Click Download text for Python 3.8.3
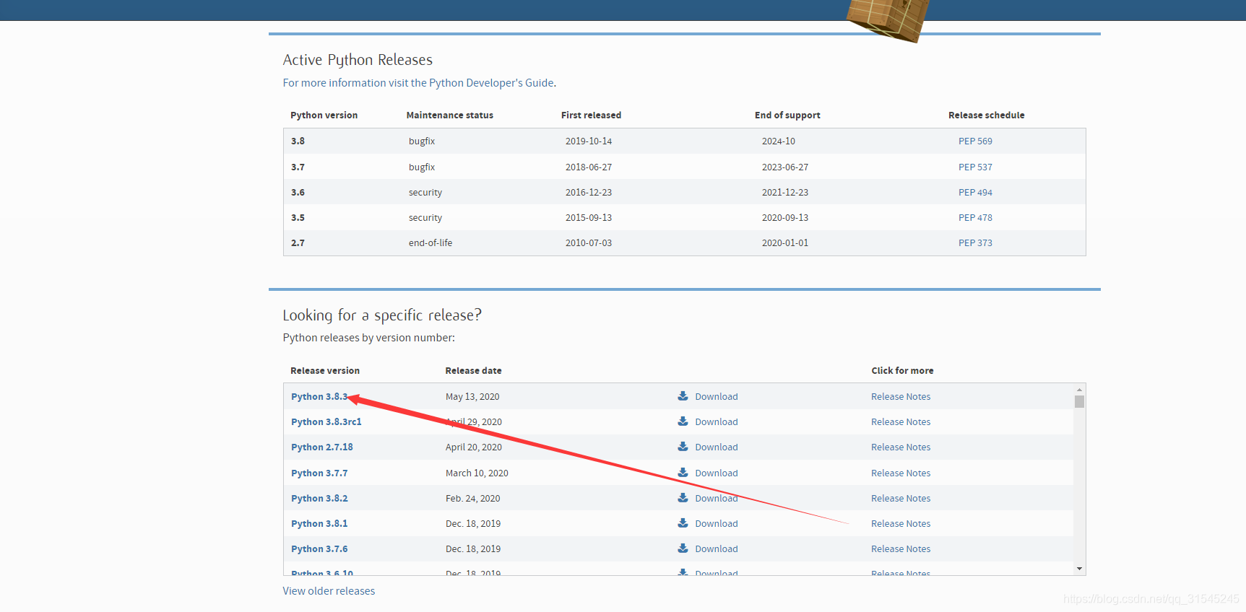 click(x=717, y=397)
